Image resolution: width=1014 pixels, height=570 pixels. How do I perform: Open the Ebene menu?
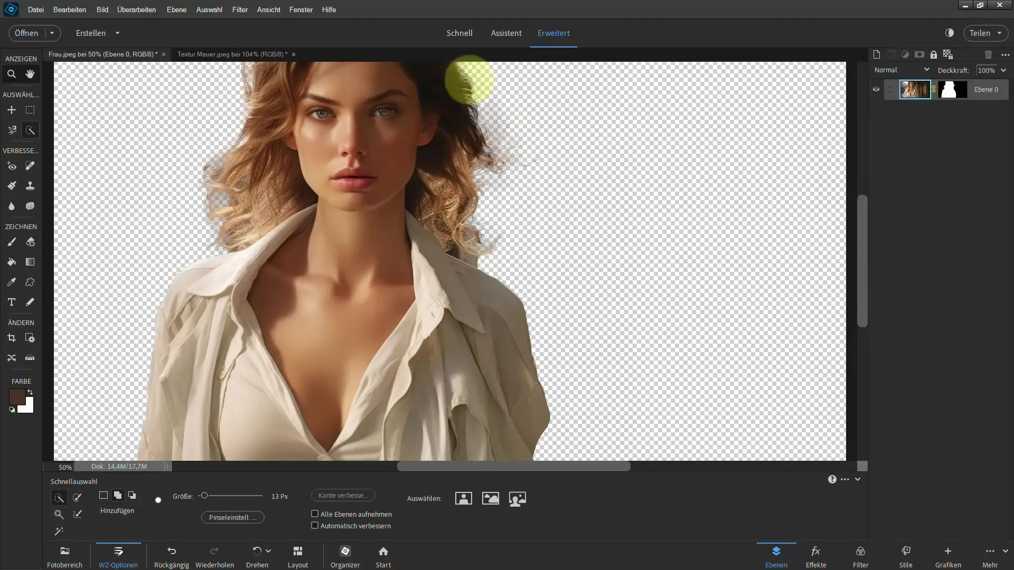click(176, 9)
